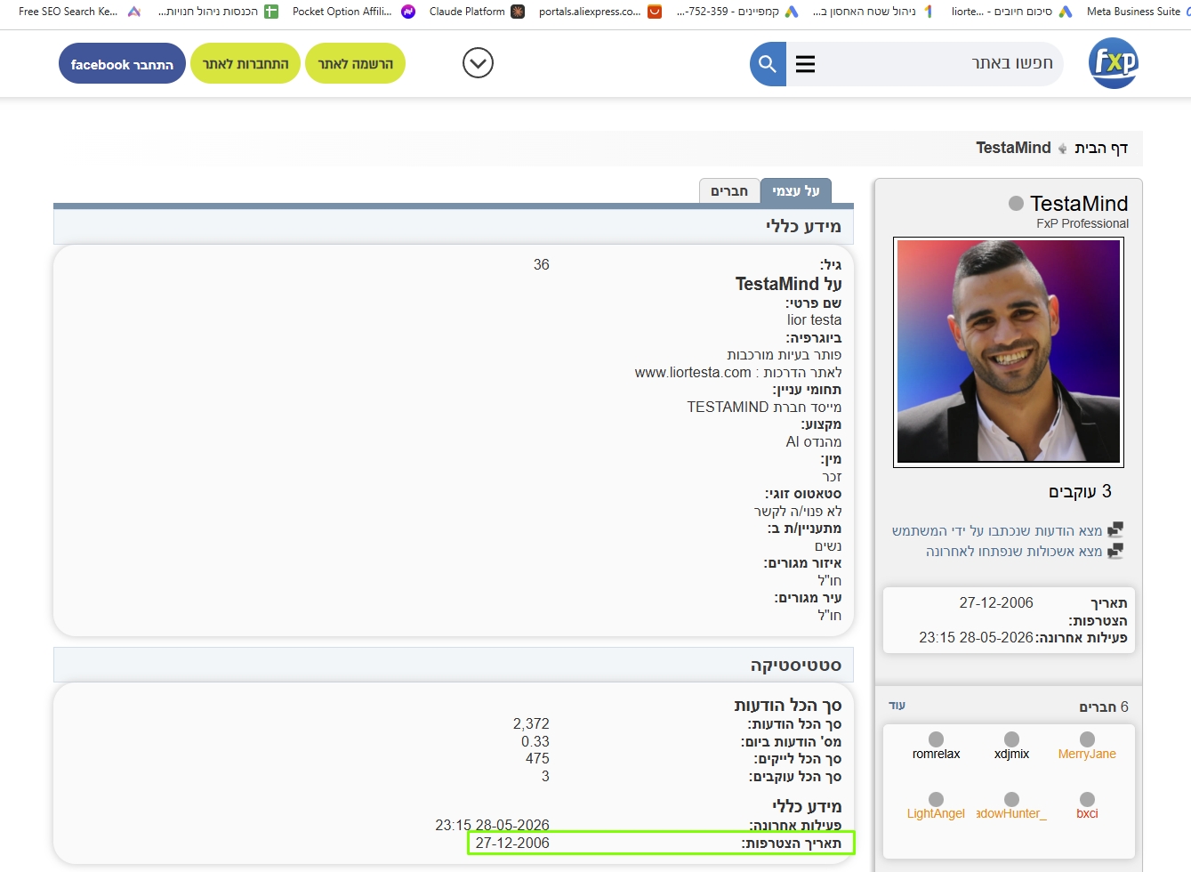Screen dimensions: 1191x872
Task: Click adowHunter_'s avatar circle
Action: [1011, 799]
